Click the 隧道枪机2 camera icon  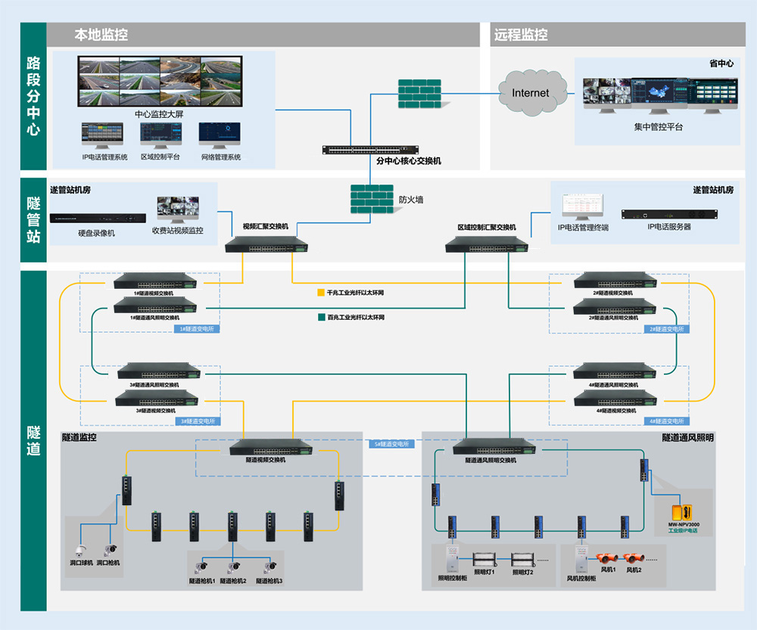point(232,566)
